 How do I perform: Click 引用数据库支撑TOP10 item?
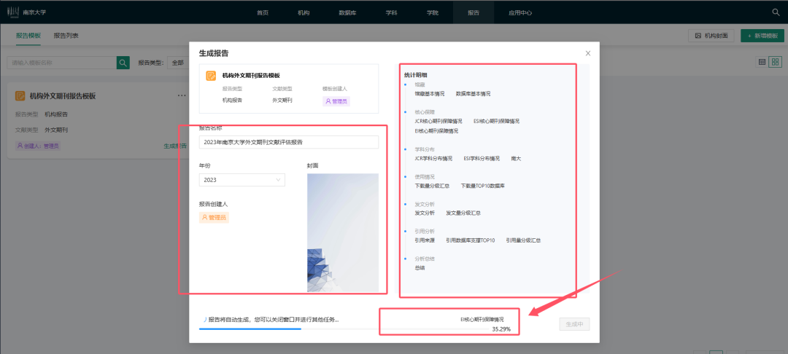[x=471, y=240]
